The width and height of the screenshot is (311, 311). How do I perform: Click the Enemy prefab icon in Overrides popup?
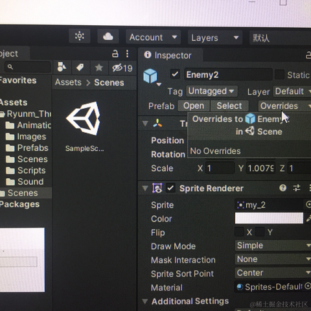point(250,119)
